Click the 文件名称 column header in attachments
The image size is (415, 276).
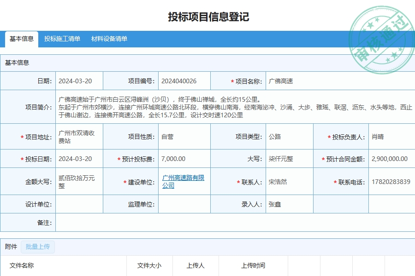23,265
